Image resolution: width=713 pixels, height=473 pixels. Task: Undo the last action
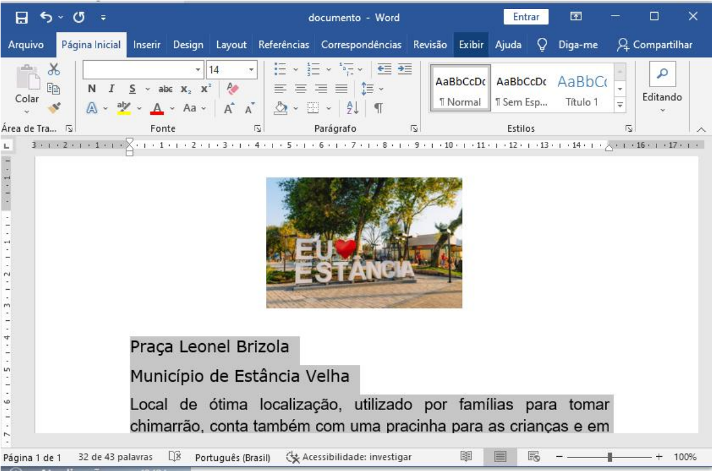coord(46,17)
